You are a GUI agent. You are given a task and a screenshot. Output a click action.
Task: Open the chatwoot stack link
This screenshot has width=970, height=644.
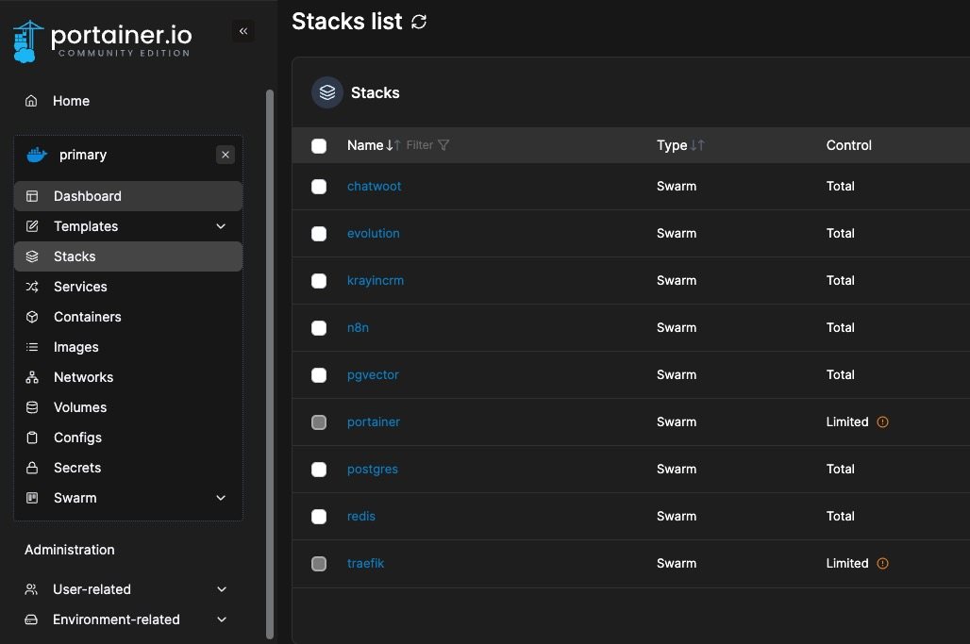(374, 186)
